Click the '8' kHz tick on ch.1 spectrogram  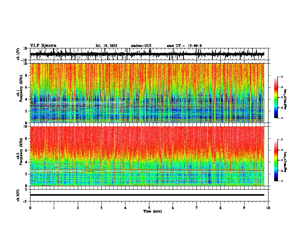[27, 75]
